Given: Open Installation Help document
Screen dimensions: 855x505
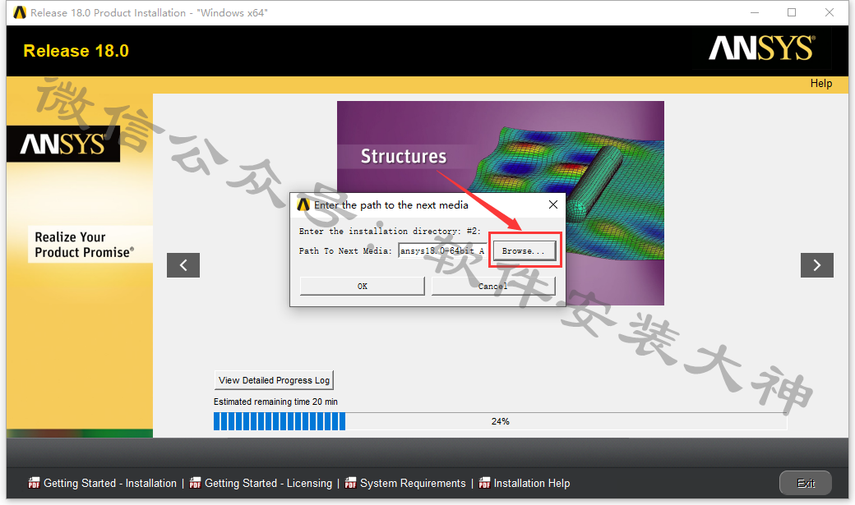Looking at the screenshot, I should tap(532, 483).
